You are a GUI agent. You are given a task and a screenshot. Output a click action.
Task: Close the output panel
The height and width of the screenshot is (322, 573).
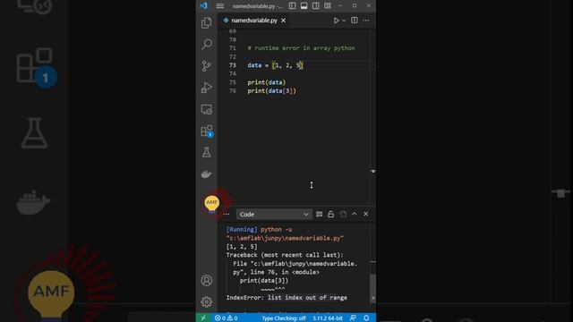click(x=366, y=214)
